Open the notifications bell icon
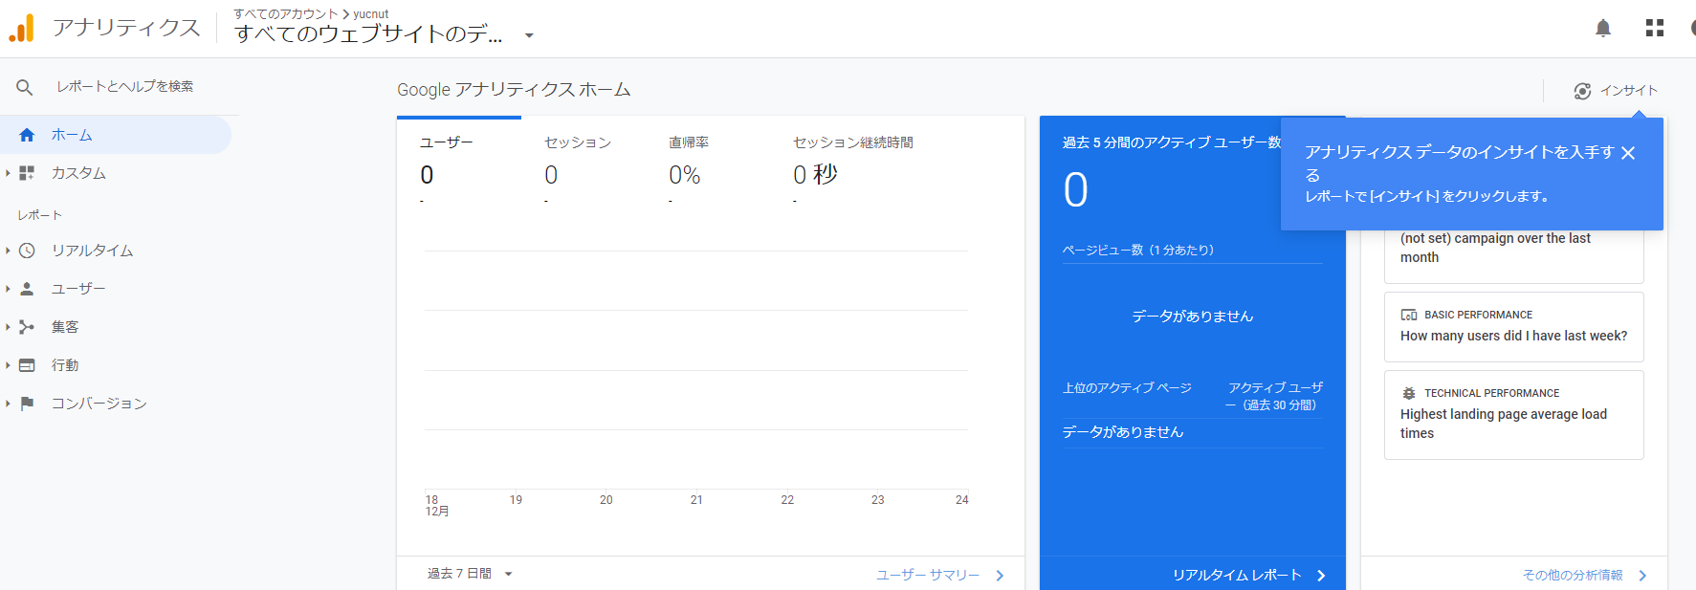1696x590 pixels. click(1603, 28)
